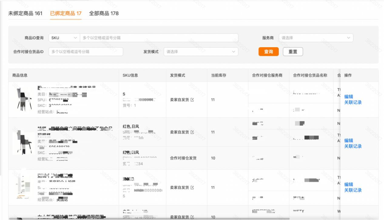This screenshot has width=384, height=220.
Task: Click the 重置 reset button
Action: (293, 51)
